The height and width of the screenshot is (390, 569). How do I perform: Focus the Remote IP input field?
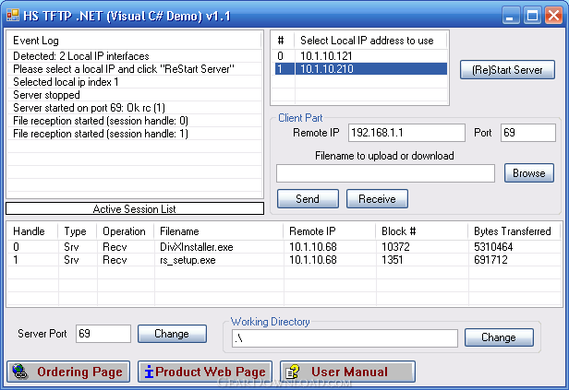[406, 133]
